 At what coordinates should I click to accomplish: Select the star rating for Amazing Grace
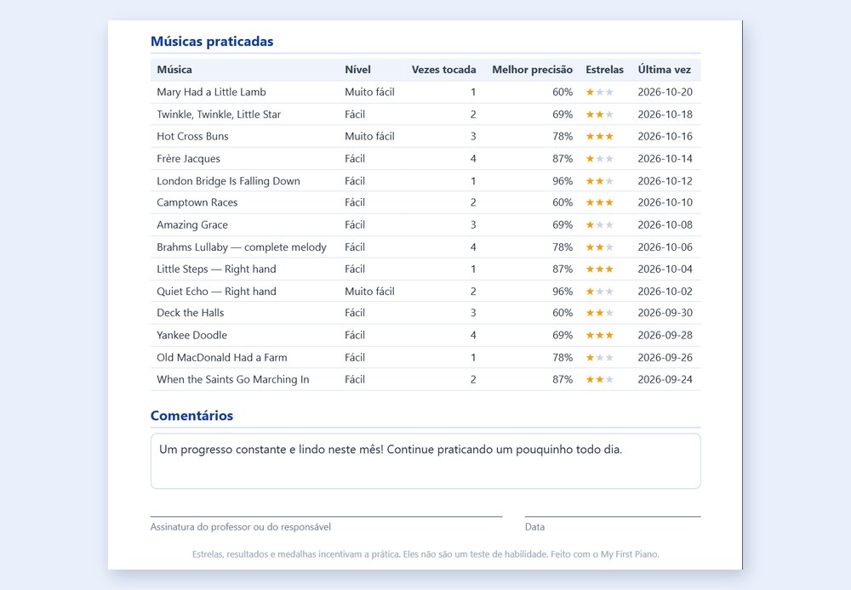point(600,224)
